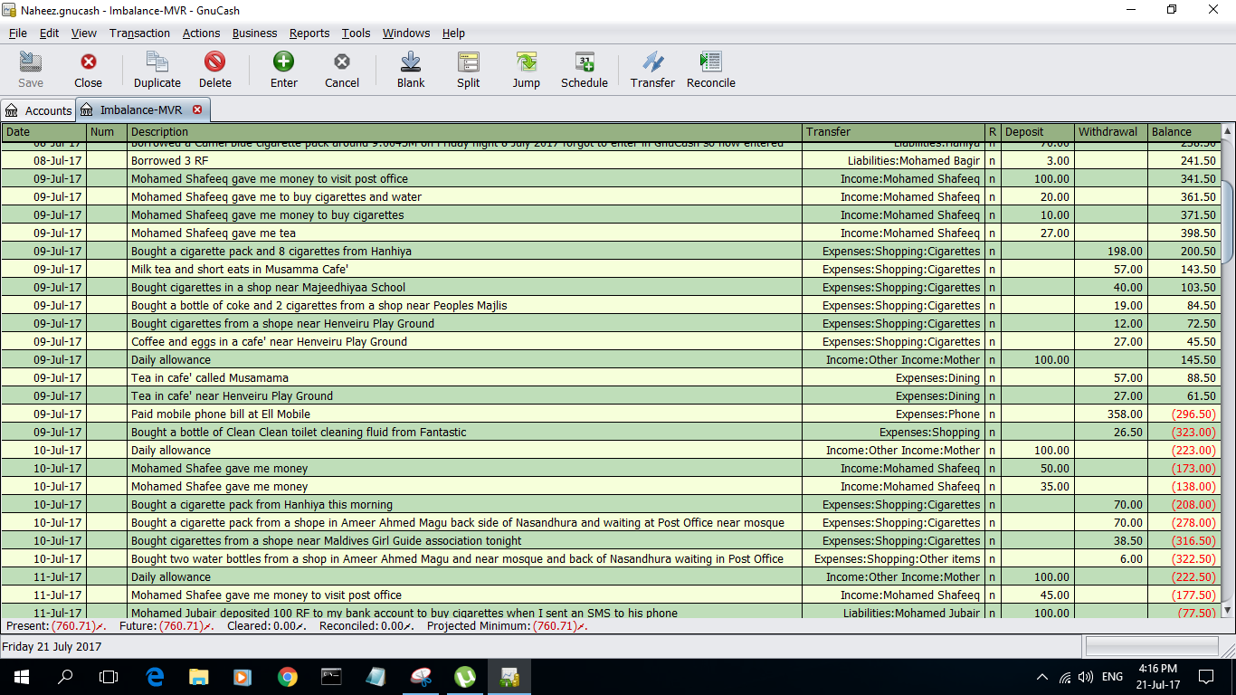Screen dimensions: 1236x695
Task: Click Expenses:Shopping:Other items transfer cell
Action: click(893, 559)
